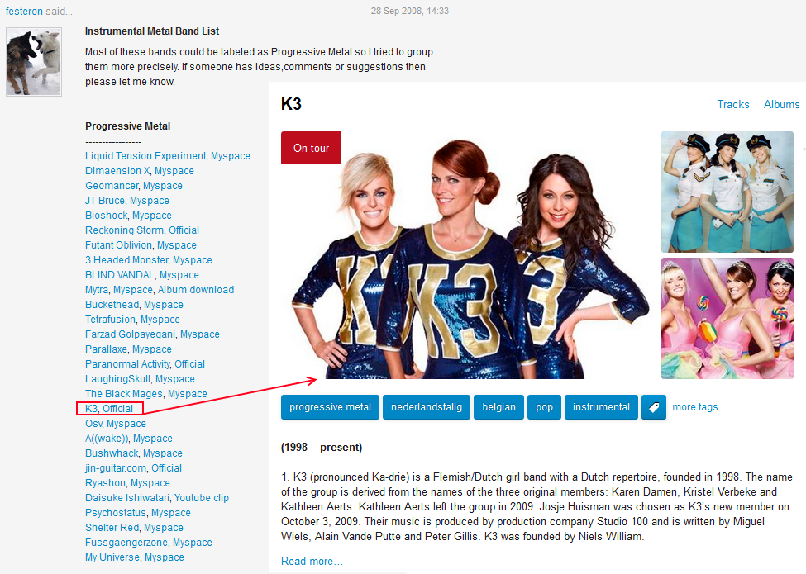Open Shelter Red band link
This screenshot has width=806, height=574.
coord(112,528)
